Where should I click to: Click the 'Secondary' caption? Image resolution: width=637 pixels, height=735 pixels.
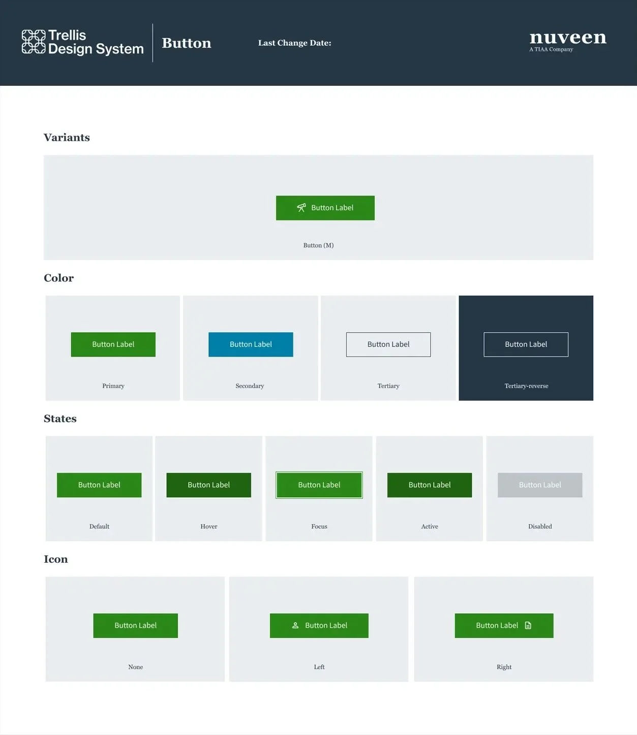(250, 386)
